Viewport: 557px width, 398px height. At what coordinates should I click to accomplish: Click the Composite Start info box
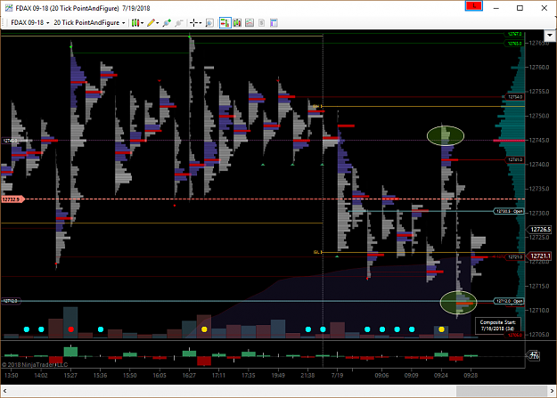point(498,326)
